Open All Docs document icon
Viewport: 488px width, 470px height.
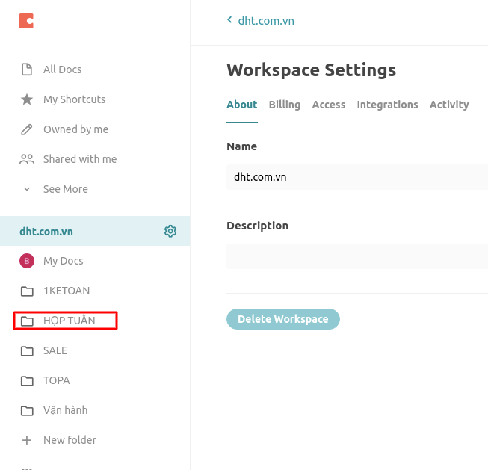pos(27,69)
